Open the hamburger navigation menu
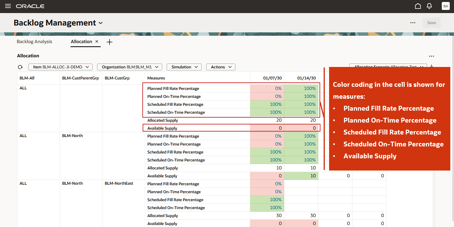 [x=8, y=6]
